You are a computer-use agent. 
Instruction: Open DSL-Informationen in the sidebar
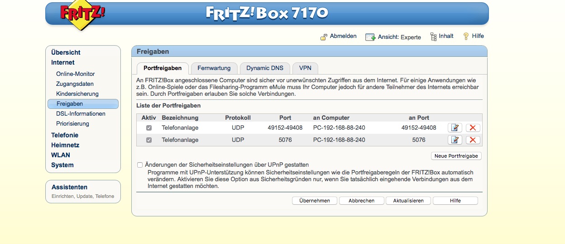(81, 113)
